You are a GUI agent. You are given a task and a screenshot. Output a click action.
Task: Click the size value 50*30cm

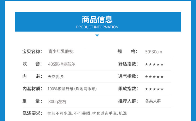click(153, 52)
